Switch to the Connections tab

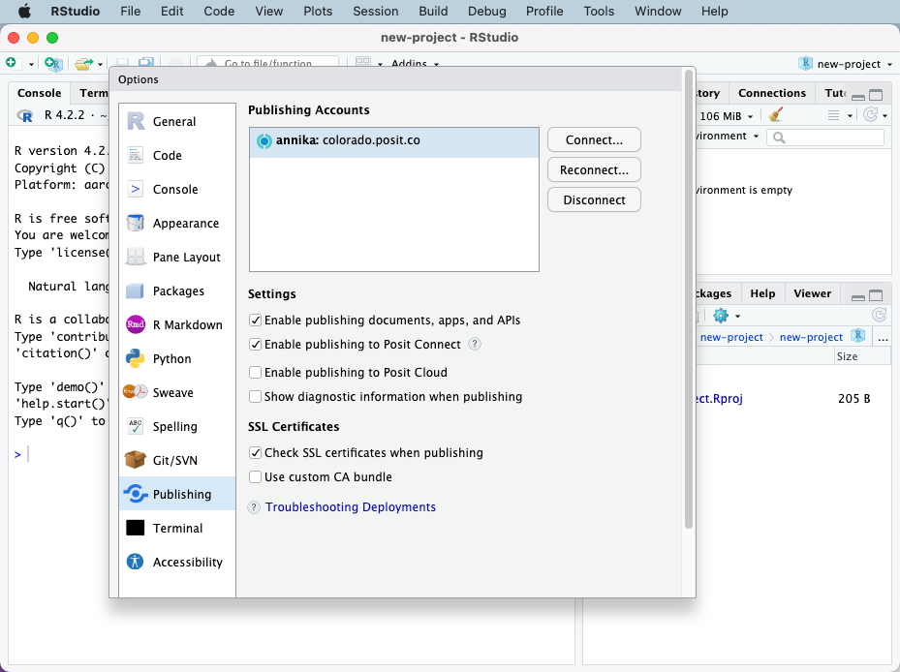[772, 93]
